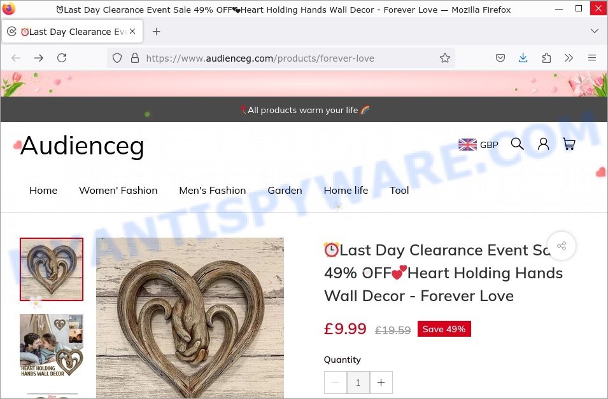Click the Audienceg store logo link

[x=82, y=146]
